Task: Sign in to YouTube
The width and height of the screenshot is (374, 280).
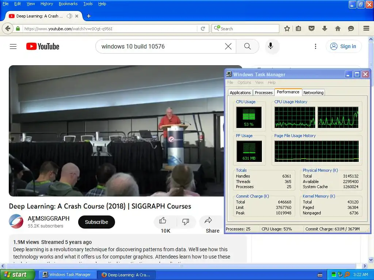Action: pos(343,46)
